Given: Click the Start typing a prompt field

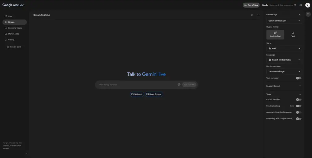Looking at the screenshot, I should [x=137, y=85].
